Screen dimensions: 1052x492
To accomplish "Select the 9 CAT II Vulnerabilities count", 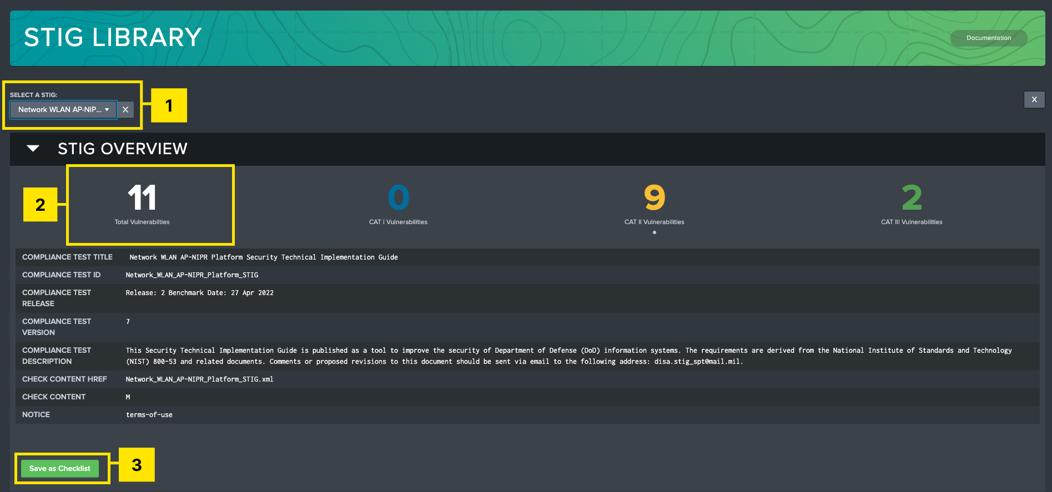I will (x=655, y=197).
